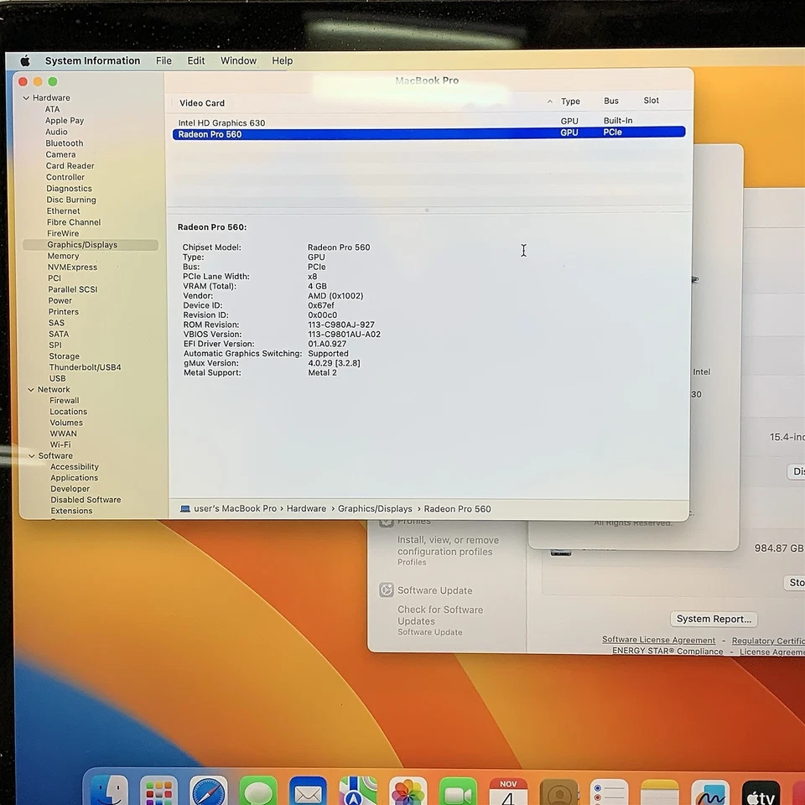Screen dimensions: 805x805
Task: Open Maps from the Dock
Action: (x=358, y=791)
